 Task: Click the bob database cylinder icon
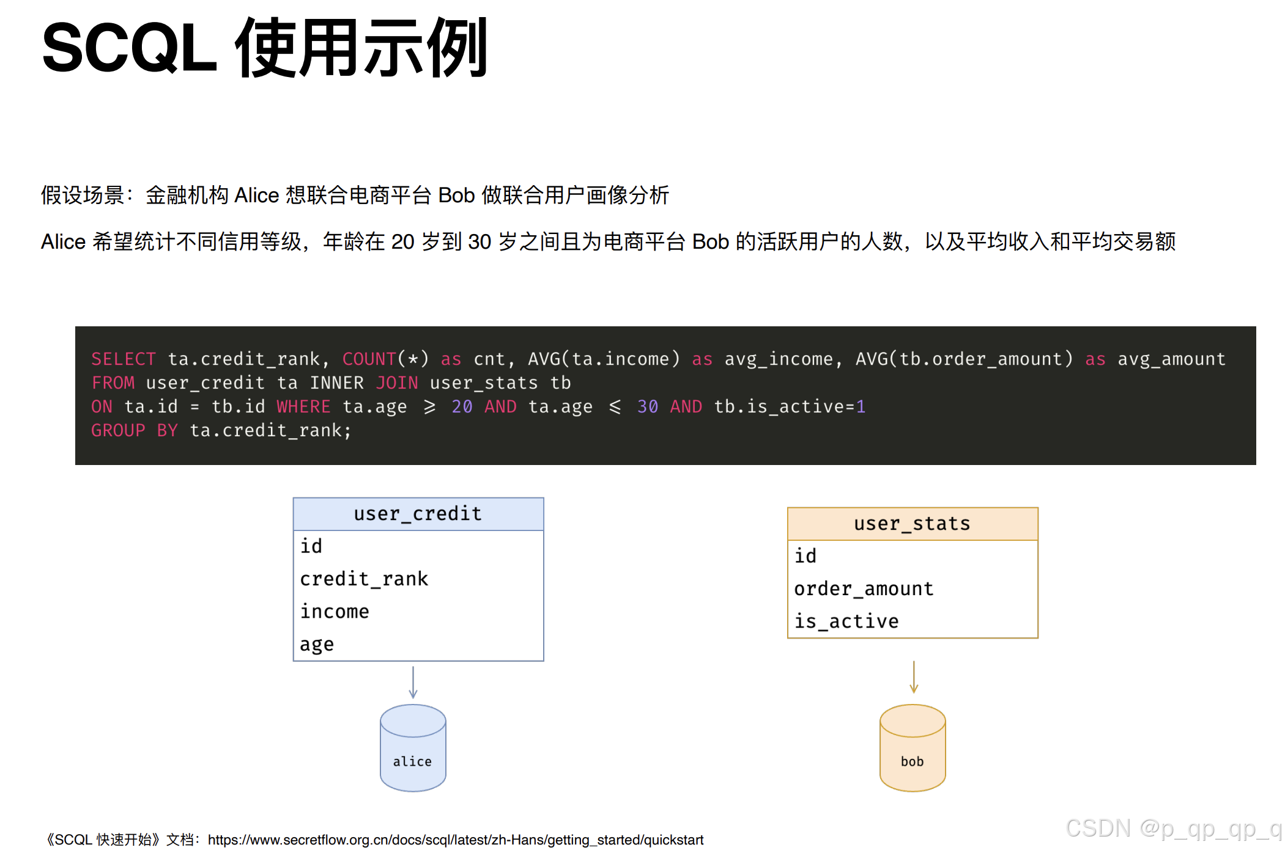[x=912, y=748]
